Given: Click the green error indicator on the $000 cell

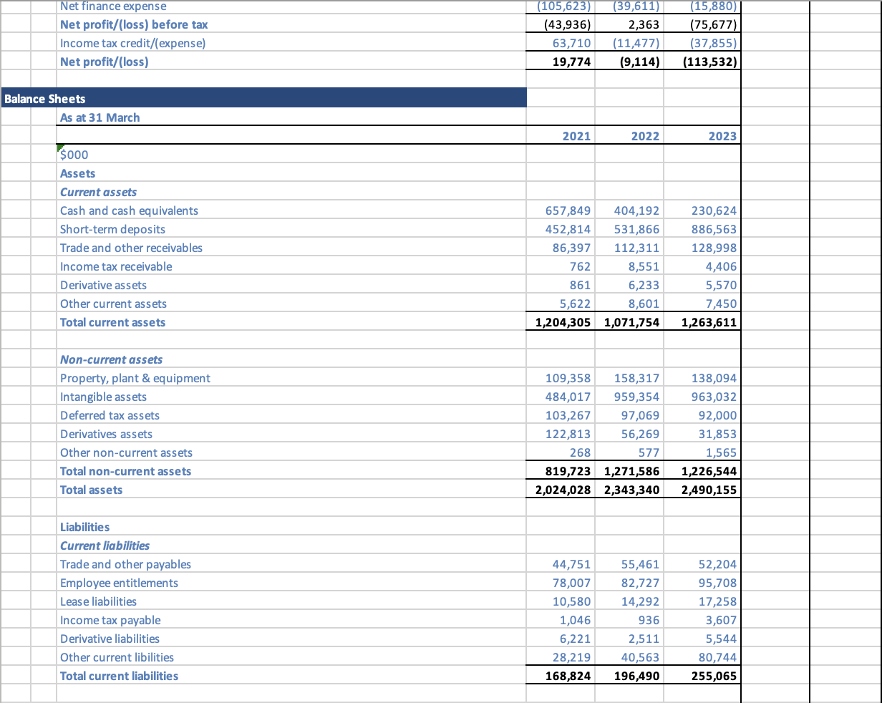Looking at the screenshot, I should (x=59, y=150).
